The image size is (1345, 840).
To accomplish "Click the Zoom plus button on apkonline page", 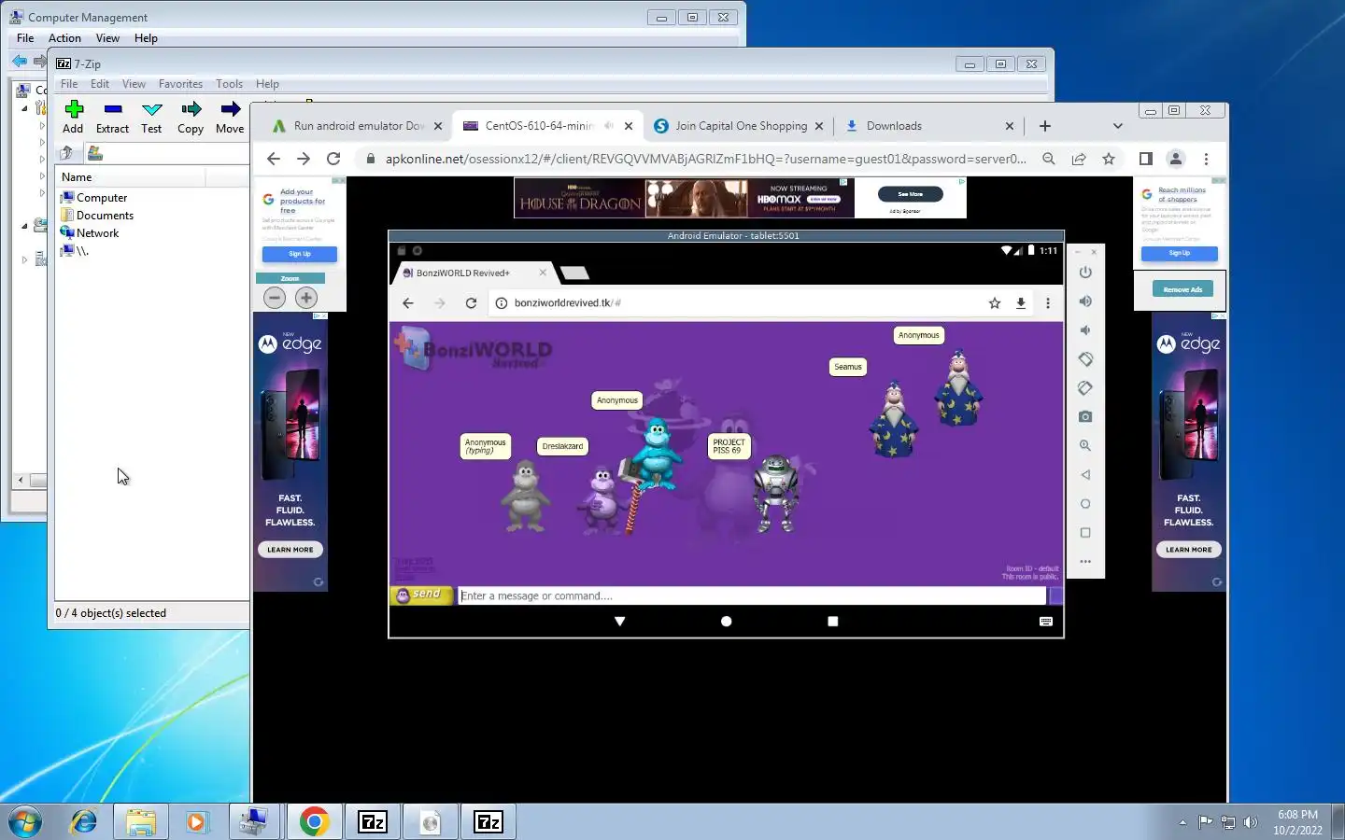I will pos(306,298).
